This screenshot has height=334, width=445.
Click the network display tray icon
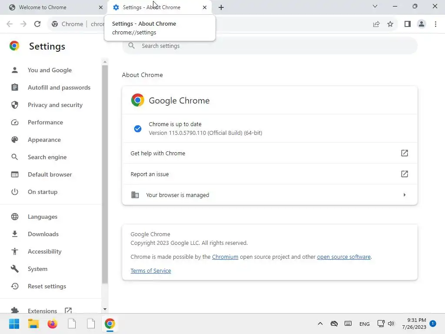click(x=381, y=324)
